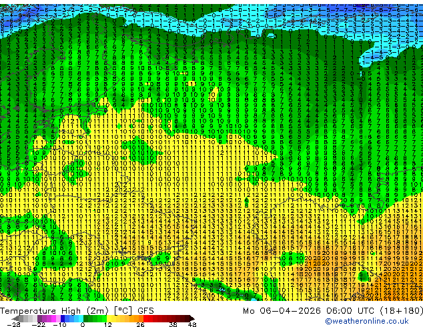
Task: Click the gray segment of the temperature legend
Action: coord(24,318)
